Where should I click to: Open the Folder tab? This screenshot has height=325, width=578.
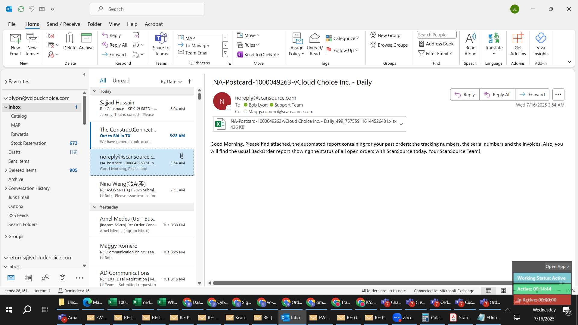click(x=95, y=24)
